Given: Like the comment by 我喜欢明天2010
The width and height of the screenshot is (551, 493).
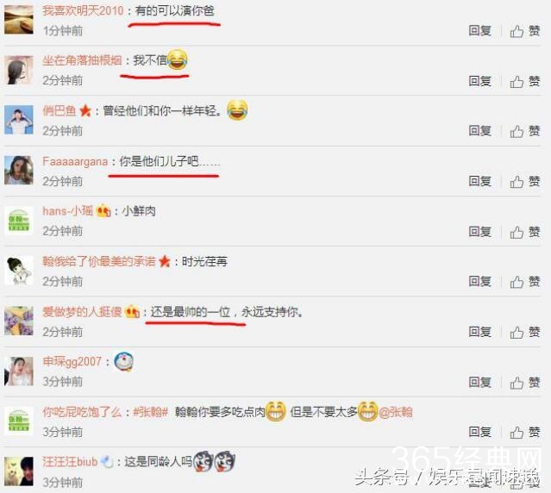Looking at the screenshot, I should pos(525,31).
